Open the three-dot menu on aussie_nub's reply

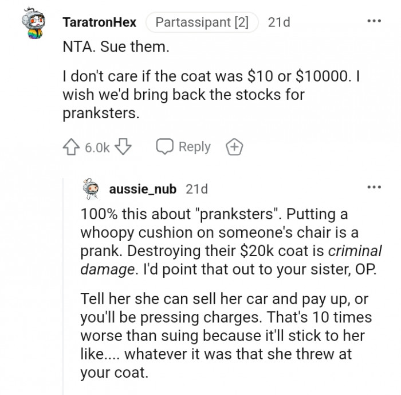(x=375, y=187)
